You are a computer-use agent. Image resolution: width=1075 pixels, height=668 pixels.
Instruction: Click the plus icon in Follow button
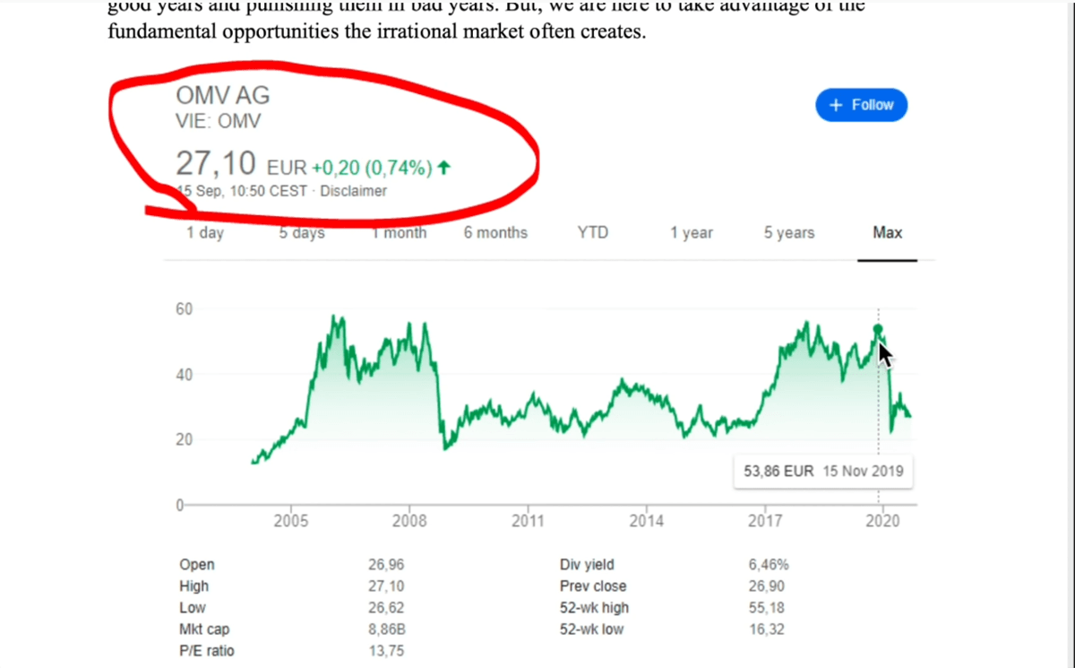837,105
